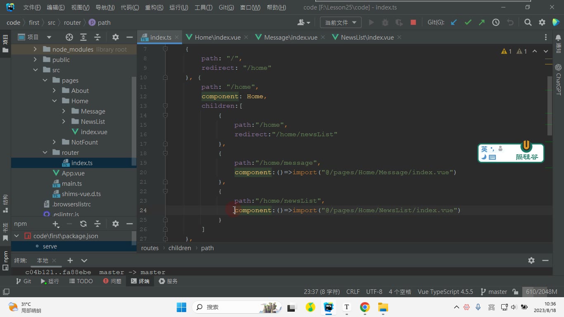Switch to Message\index.vue tab

[291, 37]
